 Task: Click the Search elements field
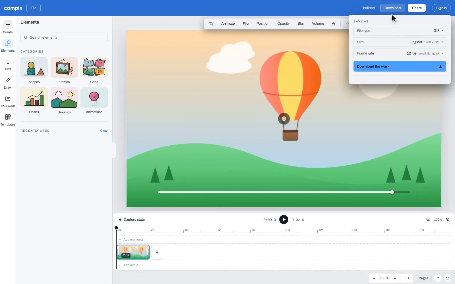[64, 37]
